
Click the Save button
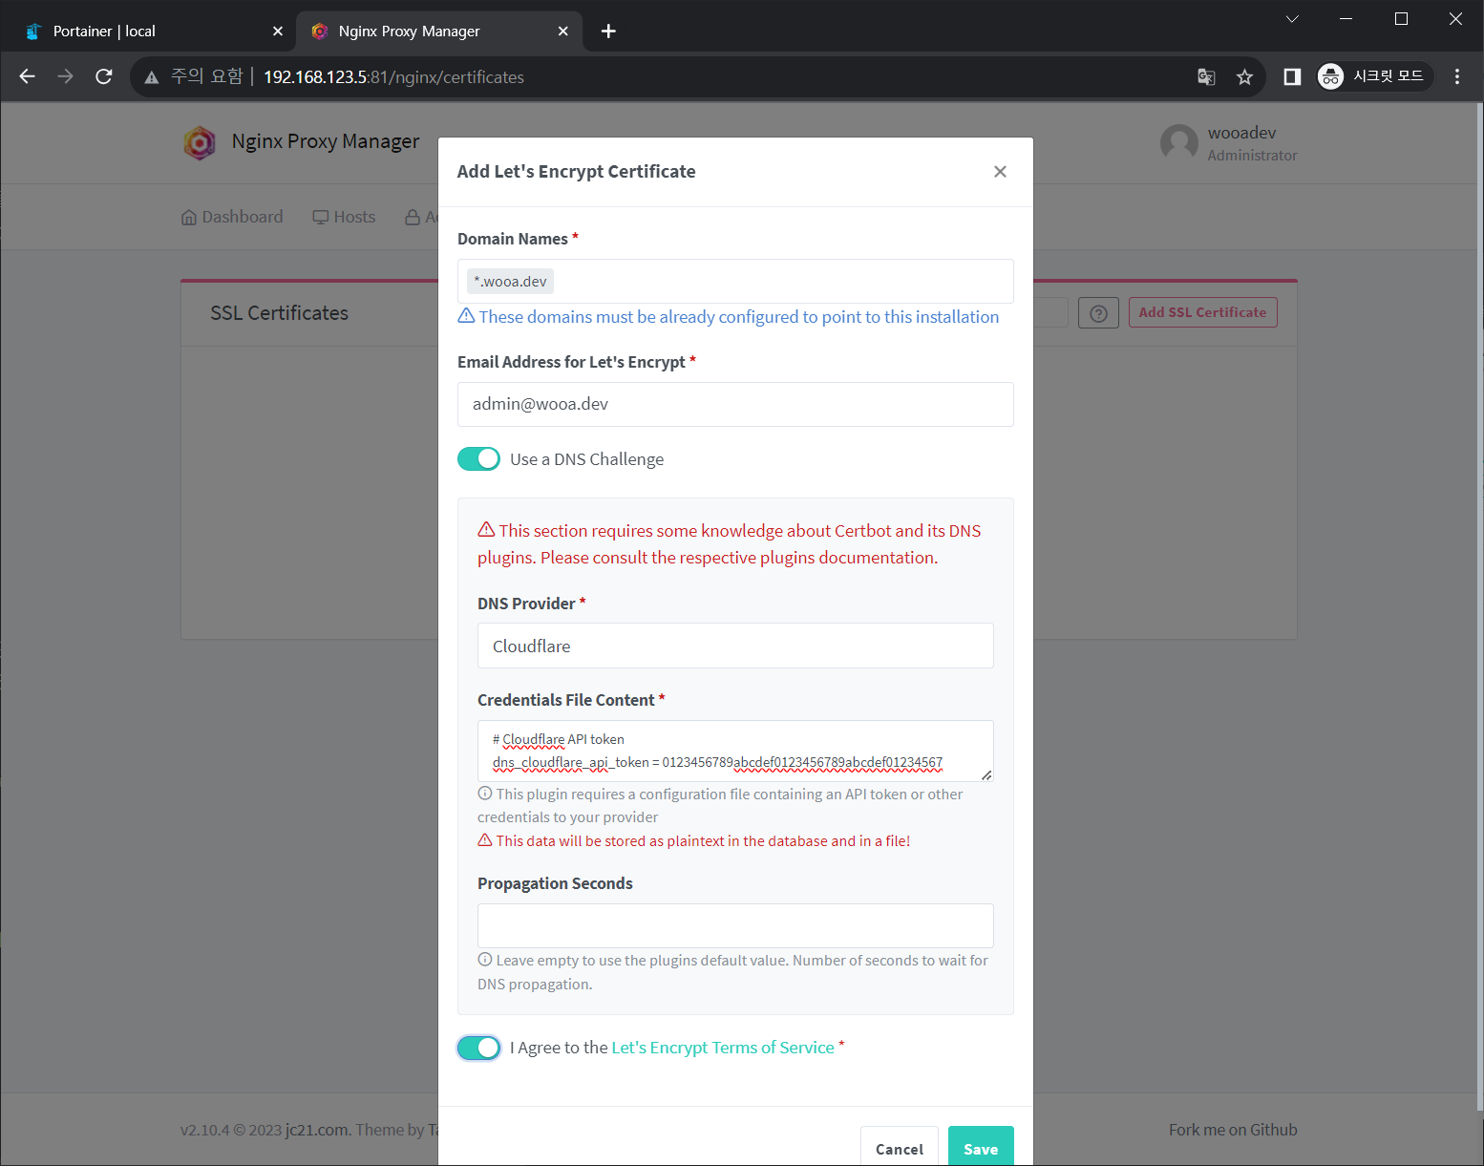point(981,1147)
